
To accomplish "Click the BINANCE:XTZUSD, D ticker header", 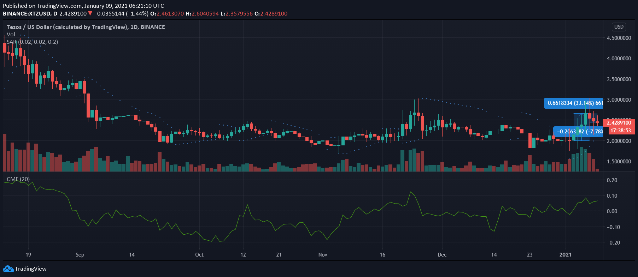I will coord(30,14).
